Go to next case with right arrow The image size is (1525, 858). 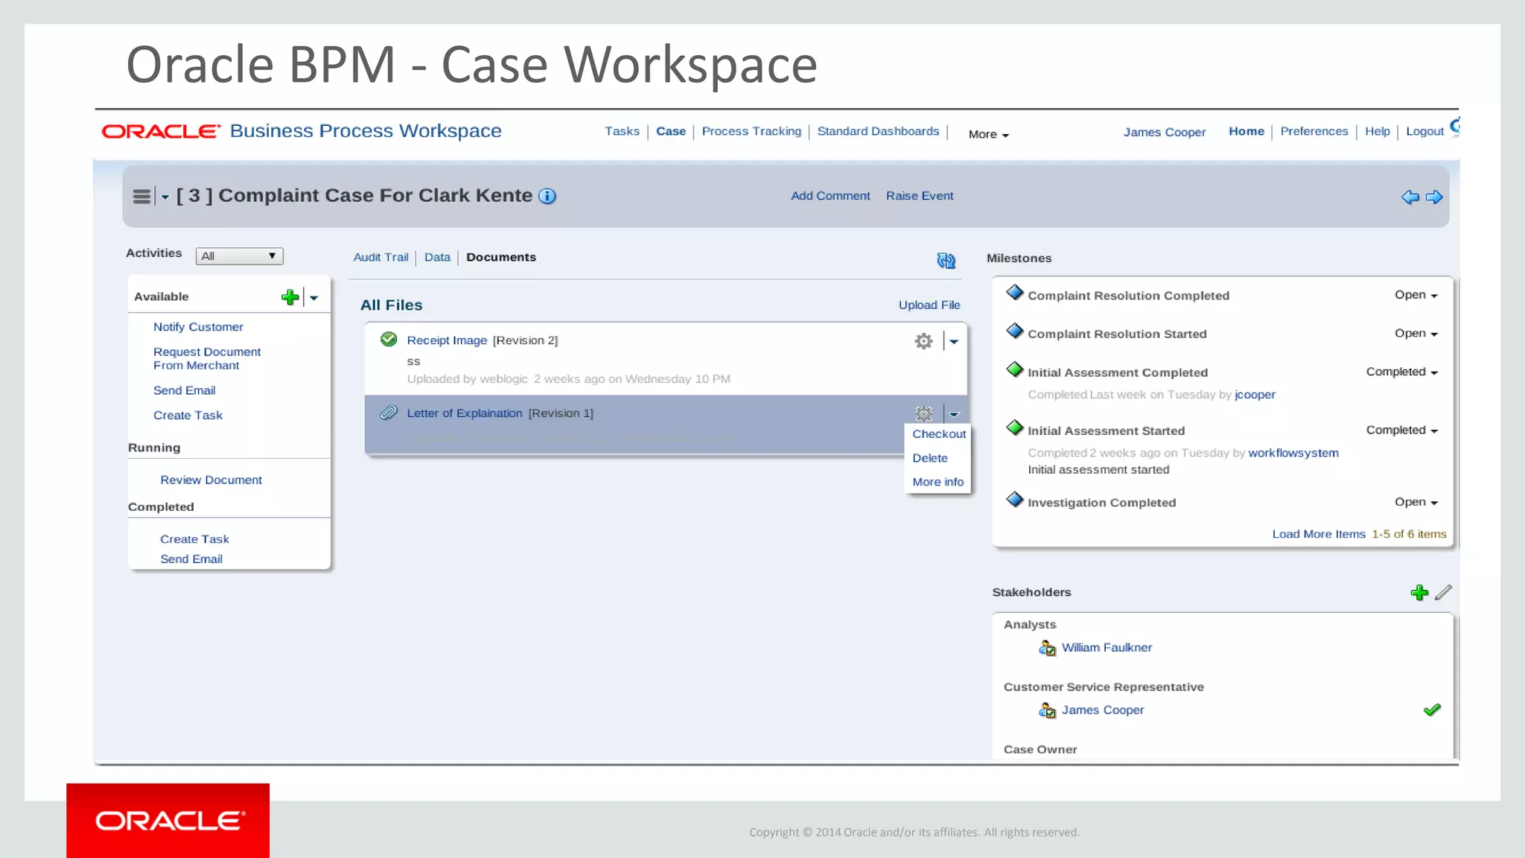click(1434, 197)
